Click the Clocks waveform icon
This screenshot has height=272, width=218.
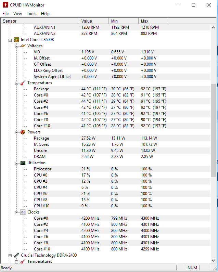23,212
